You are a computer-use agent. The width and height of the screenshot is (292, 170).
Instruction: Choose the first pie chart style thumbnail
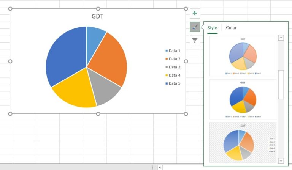pos(243,56)
